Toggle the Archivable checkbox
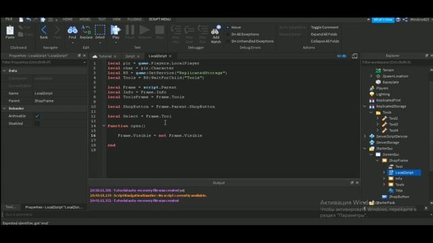Screen dimensions: 433x243 pyautogui.click(x=37, y=116)
